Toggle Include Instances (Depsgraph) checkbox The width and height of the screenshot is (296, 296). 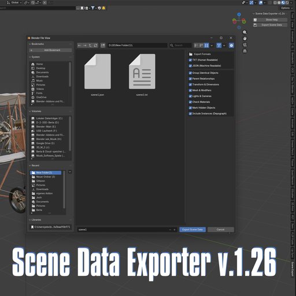[x=190, y=113]
